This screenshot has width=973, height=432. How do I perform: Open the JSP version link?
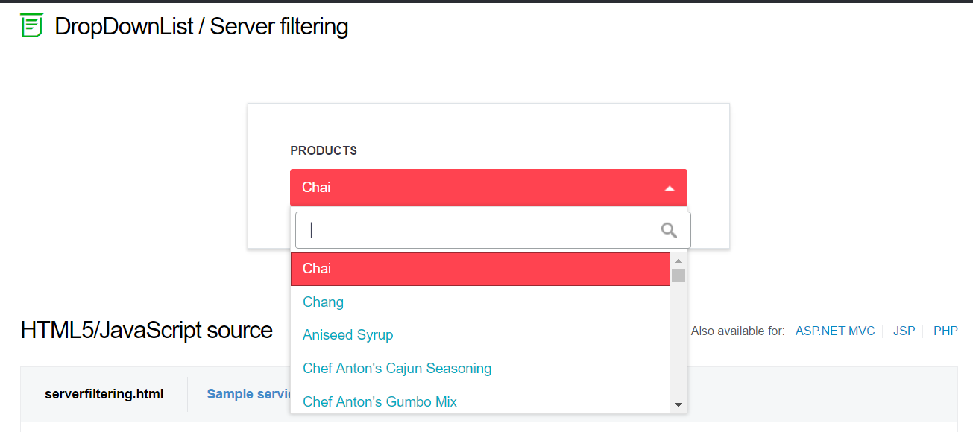click(904, 331)
